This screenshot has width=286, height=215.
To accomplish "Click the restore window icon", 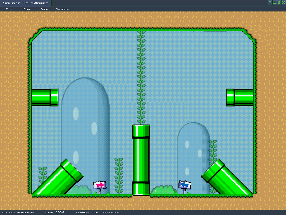I will (x=279, y=3).
